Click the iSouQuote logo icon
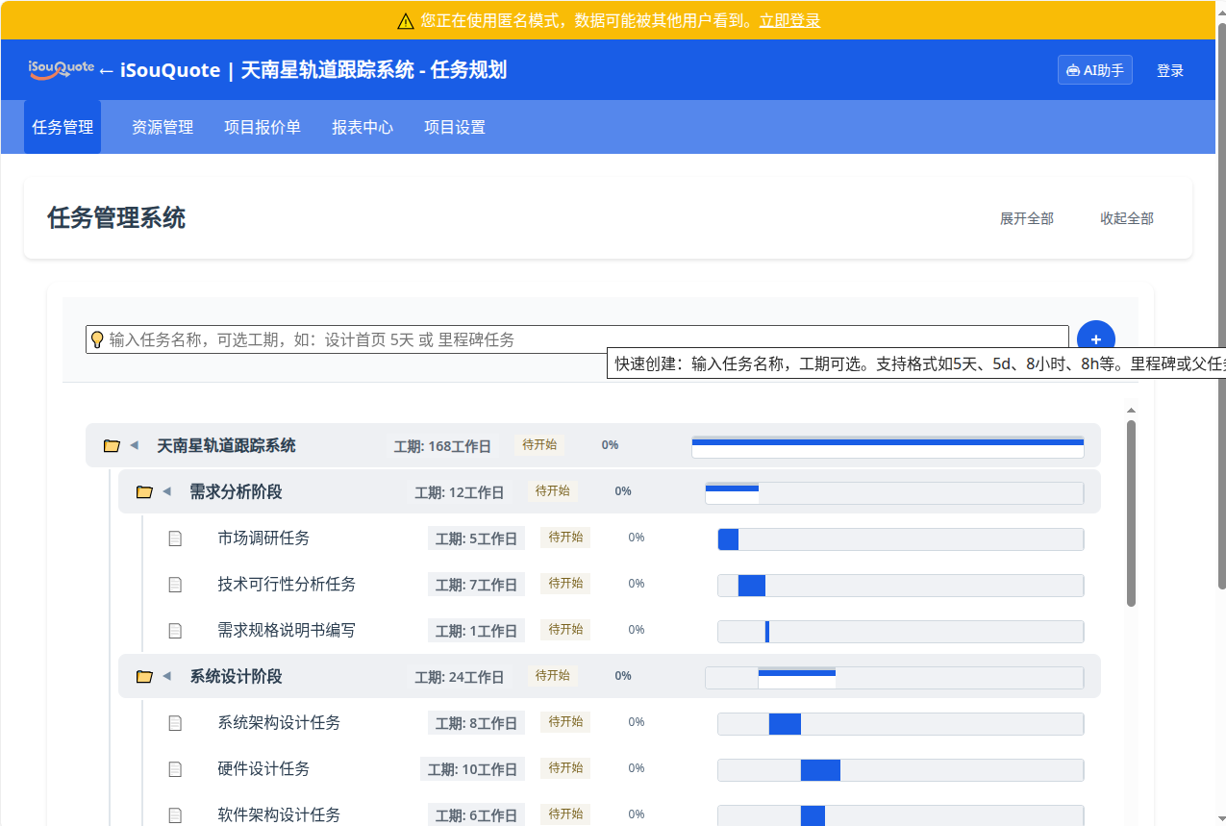Screen dimensions: 1226x826 [x=61, y=69]
